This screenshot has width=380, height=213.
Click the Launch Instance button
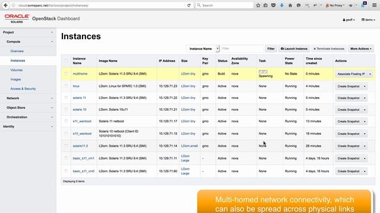pos(294,49)
